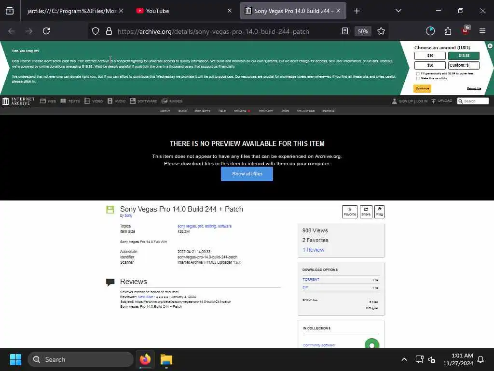Viewport: 494px width, 371px height.
Task: Share this item
Action: click(x=366, y=212)
